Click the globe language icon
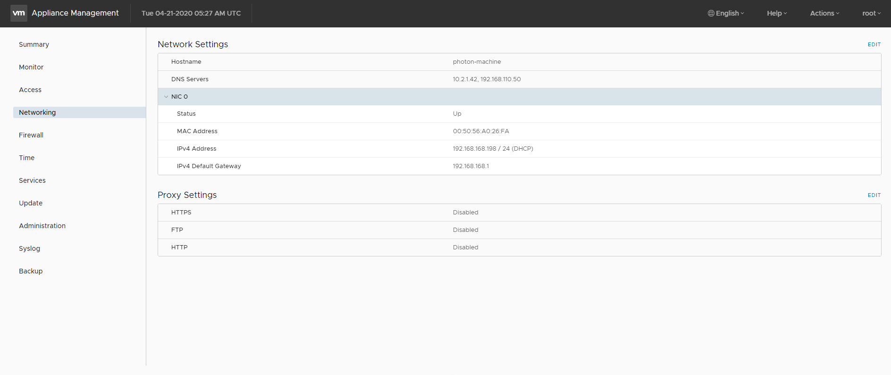 pyautogui.click(x=711, y=13)
